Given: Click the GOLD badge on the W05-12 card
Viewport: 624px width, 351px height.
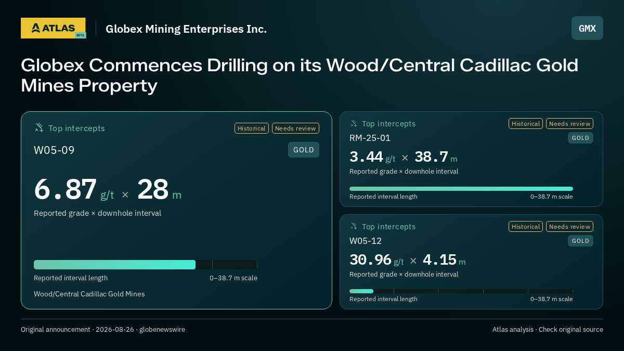Looking at the screenshot, I should pos(580,241).
